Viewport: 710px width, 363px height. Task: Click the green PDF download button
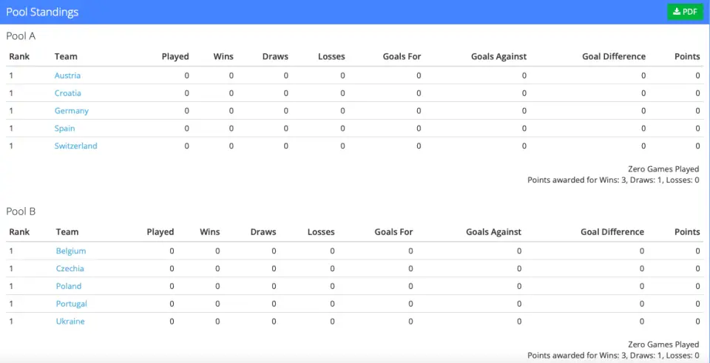(x=685, y=12)
